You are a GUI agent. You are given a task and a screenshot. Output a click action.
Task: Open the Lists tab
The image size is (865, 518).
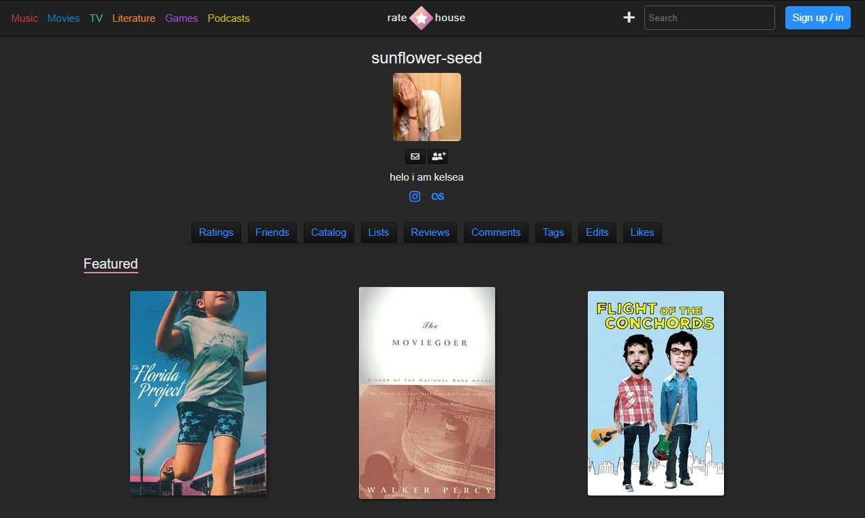(379, 232)
